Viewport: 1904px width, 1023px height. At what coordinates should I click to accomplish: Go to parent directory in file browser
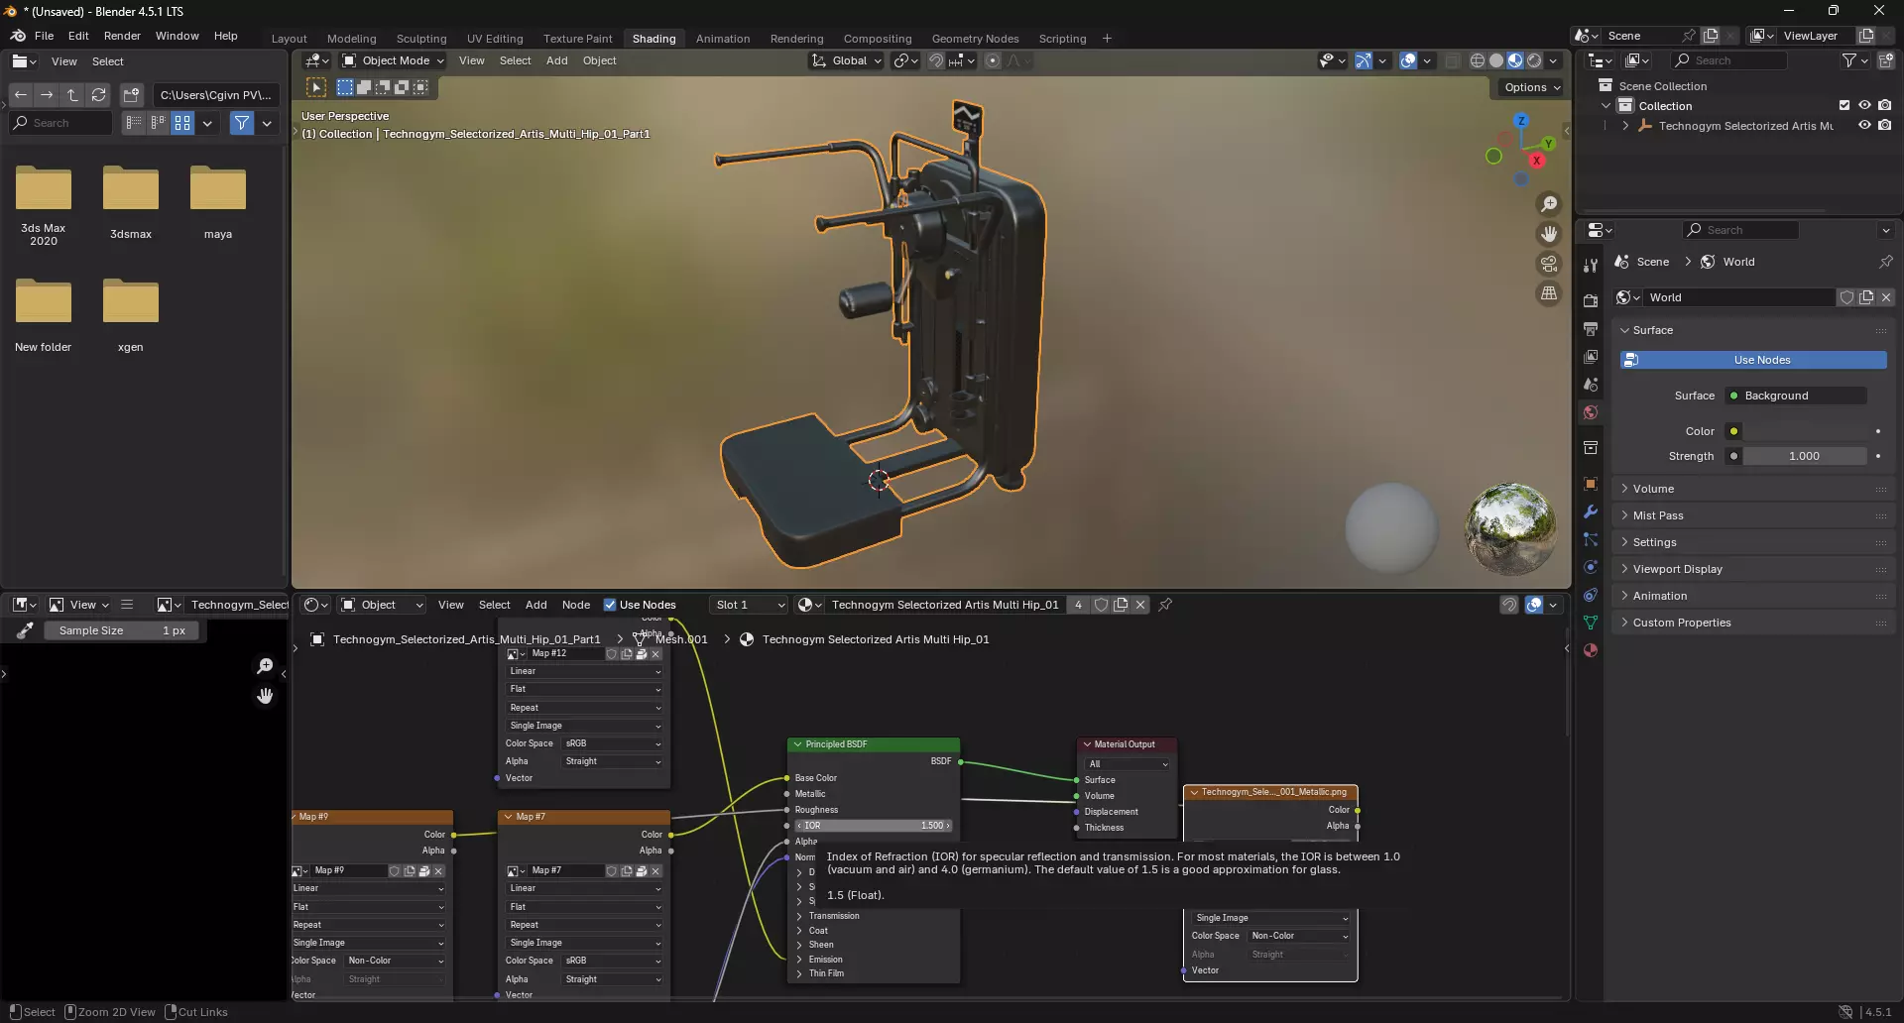[x=72, y=95]
